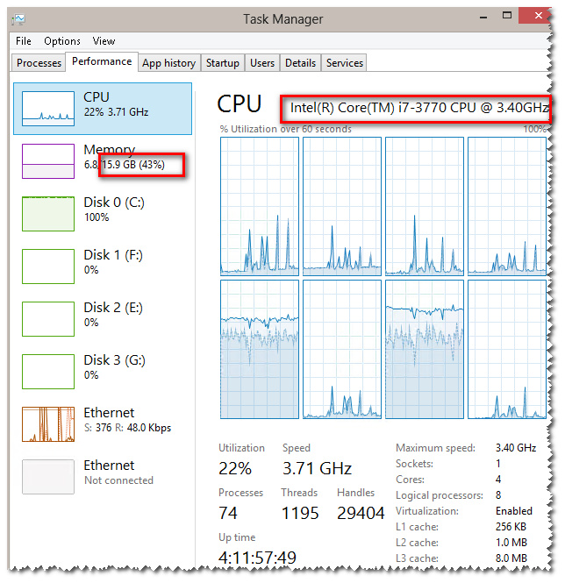Screen dimensions: 565x583
Task: Switch to the App history tab
Action: click(x=169, y=63)
